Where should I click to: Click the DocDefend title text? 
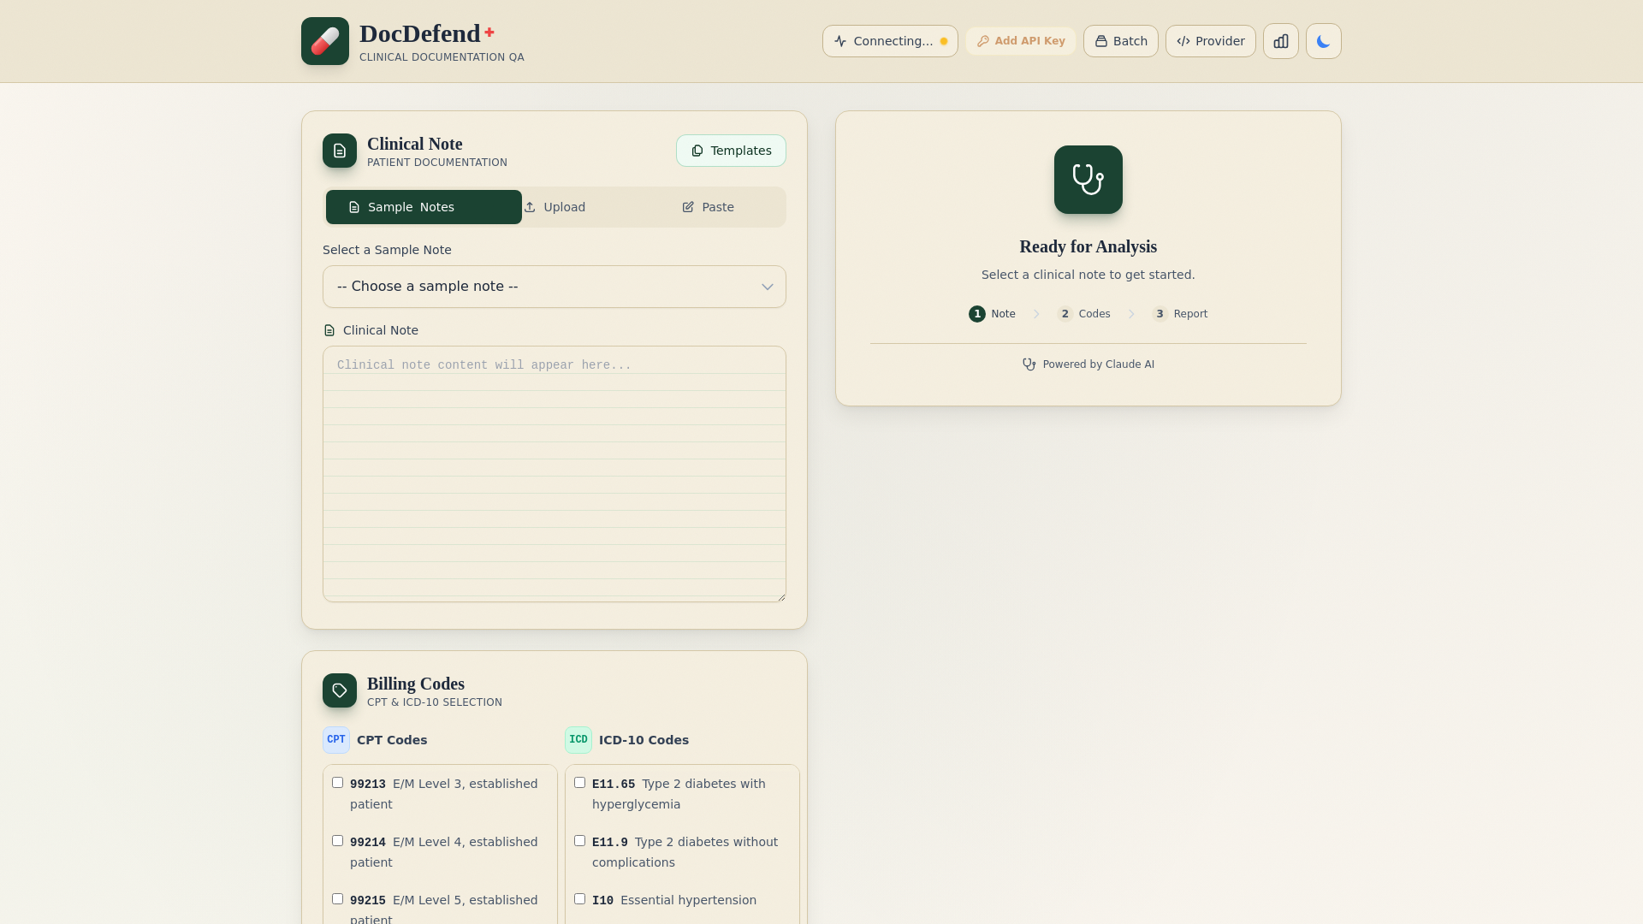[x=420, y=34]
